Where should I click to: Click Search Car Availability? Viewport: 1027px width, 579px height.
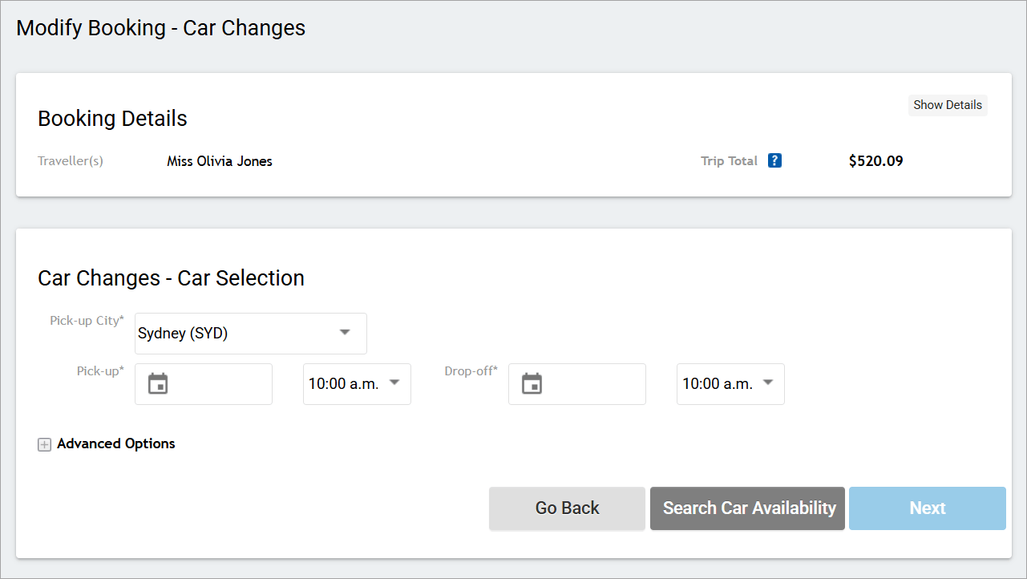pos(747,508)
